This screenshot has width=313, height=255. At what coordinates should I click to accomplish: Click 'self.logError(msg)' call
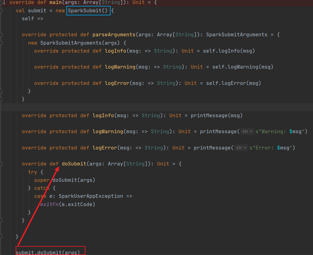click(x=233, y=83)
